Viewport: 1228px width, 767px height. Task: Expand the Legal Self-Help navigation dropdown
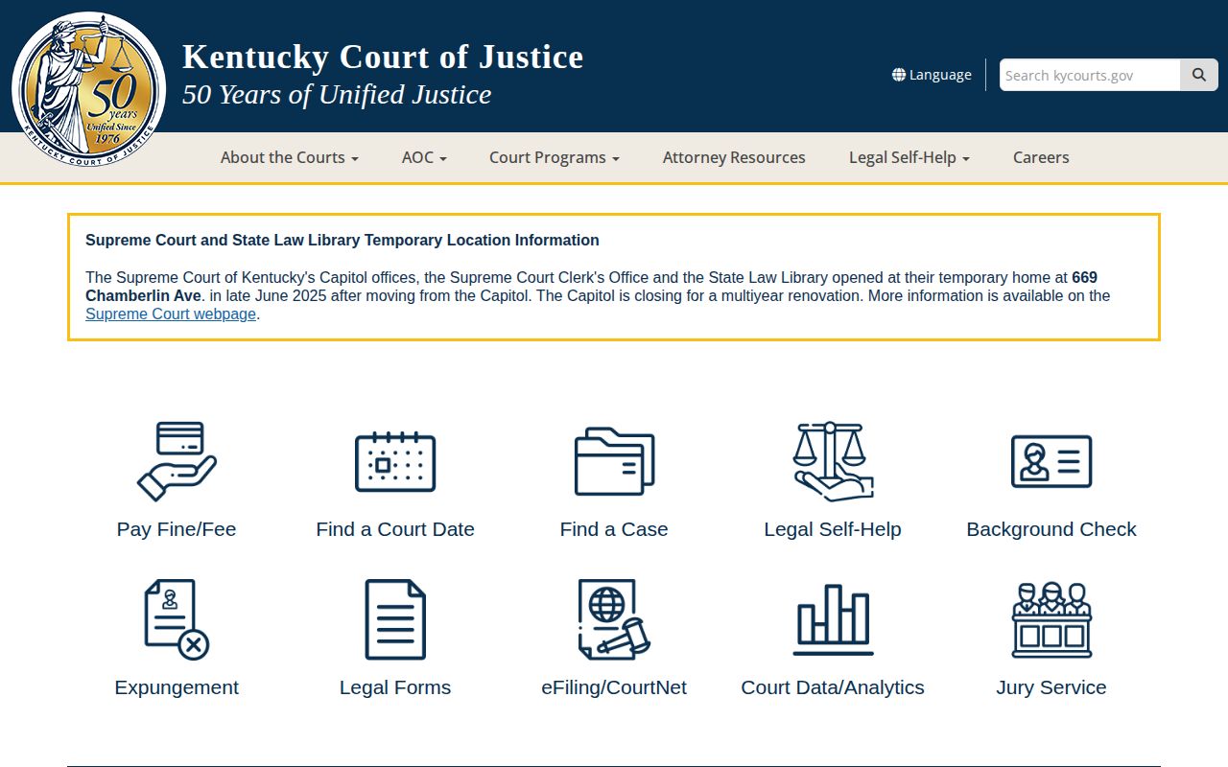(909, 157)
